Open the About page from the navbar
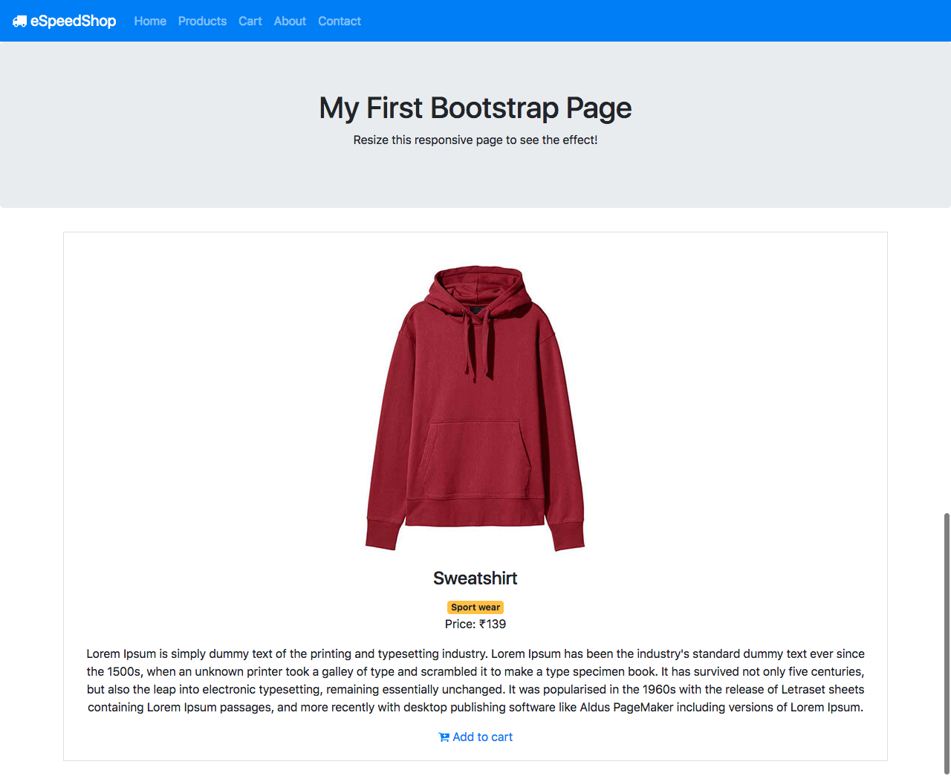This screenshot has width=951, height=776. coord(290,21)
